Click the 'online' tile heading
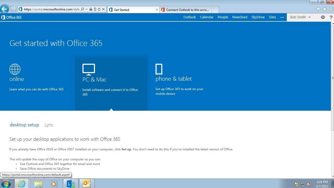334x188 pixels. point(17,79)
